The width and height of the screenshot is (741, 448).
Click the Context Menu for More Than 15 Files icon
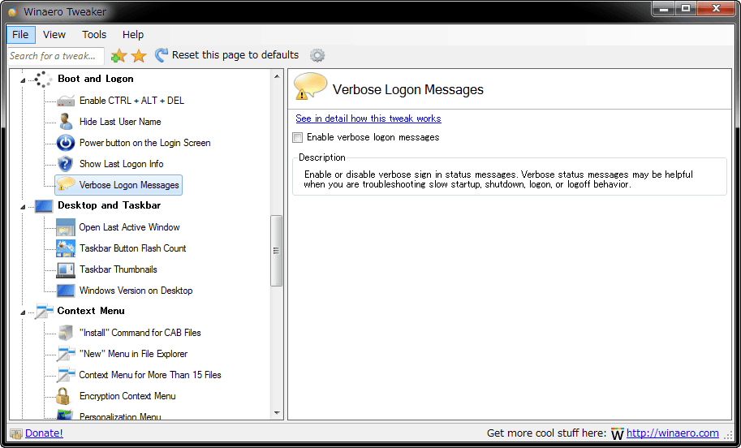[66, 375]
